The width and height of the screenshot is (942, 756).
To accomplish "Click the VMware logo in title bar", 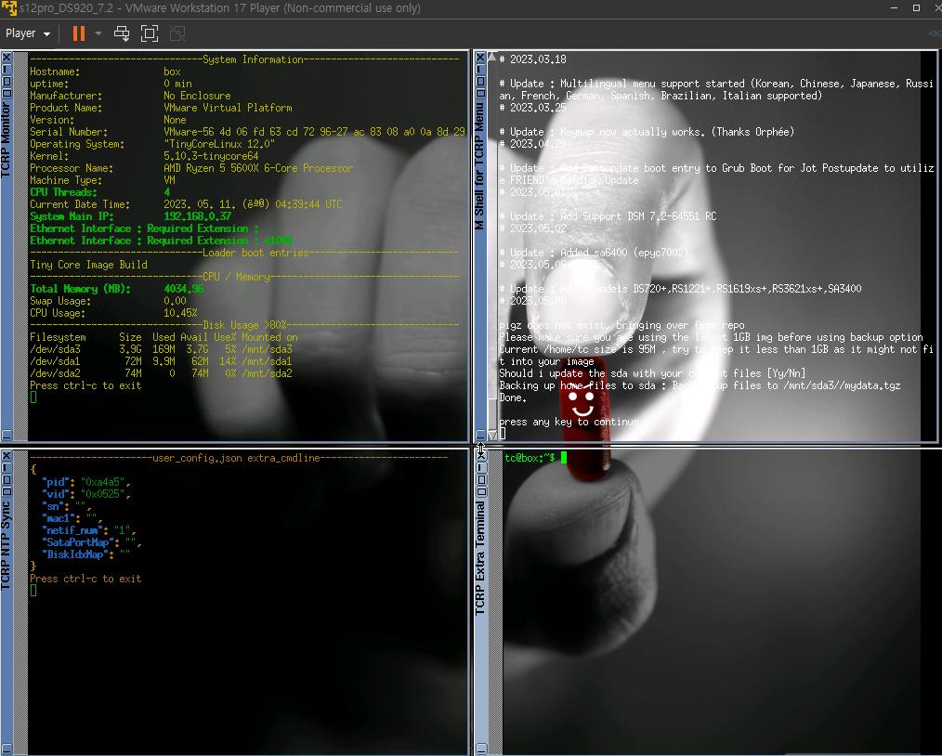I will point(9,8).
